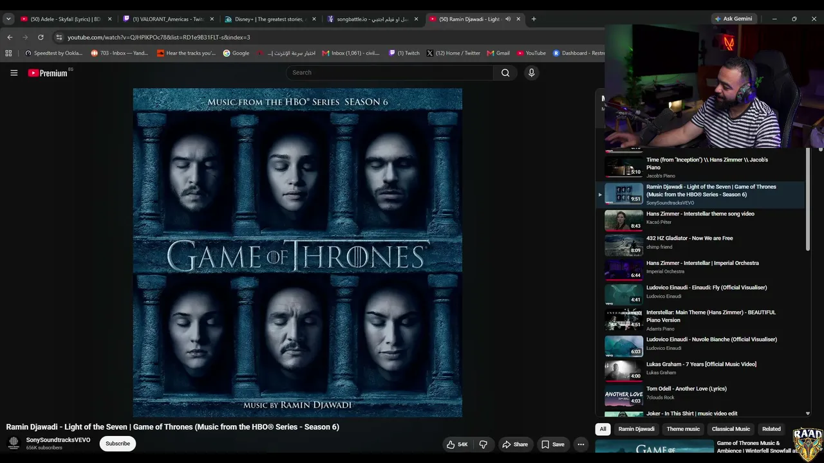The image size is (824, 463).
Task: Switch to the Disney+ tab
Action: pos(270,19)
